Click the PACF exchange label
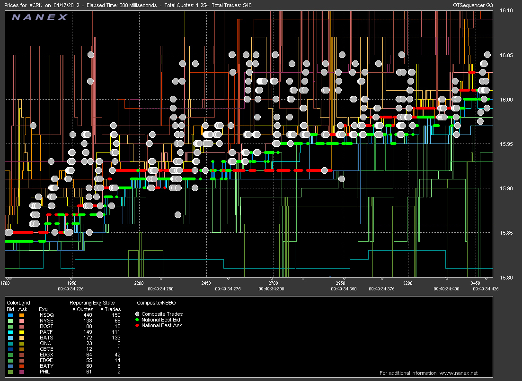The height and width of the screenshot is (381, 522). [x=46, y=332]
